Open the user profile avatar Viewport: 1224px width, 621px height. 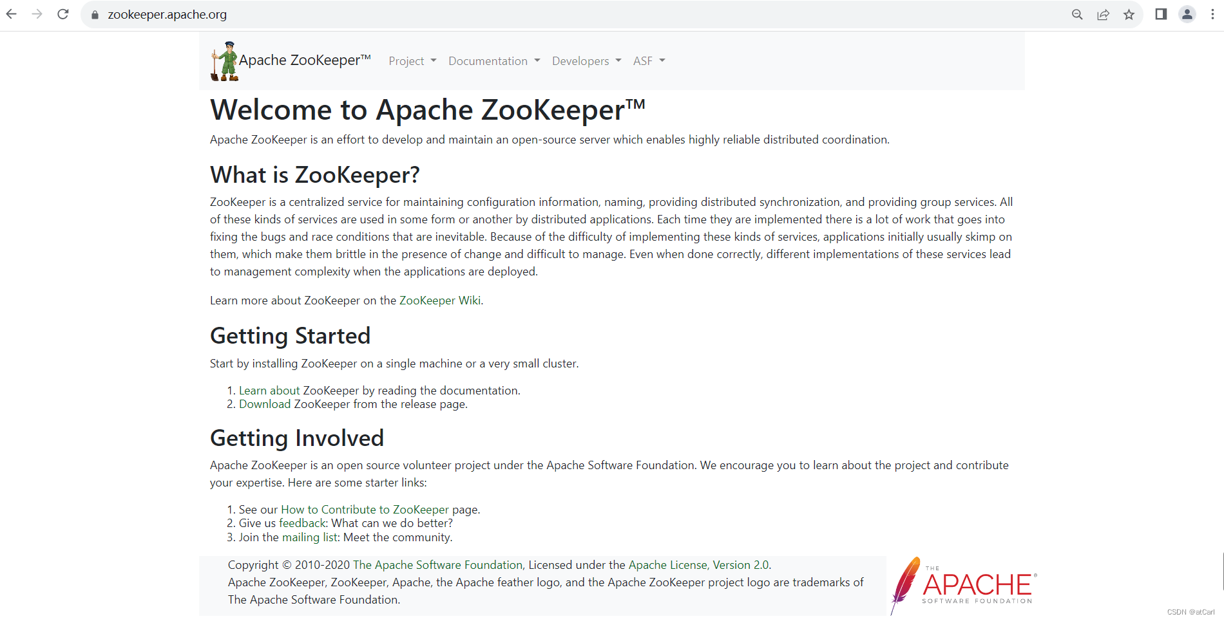1187,14
